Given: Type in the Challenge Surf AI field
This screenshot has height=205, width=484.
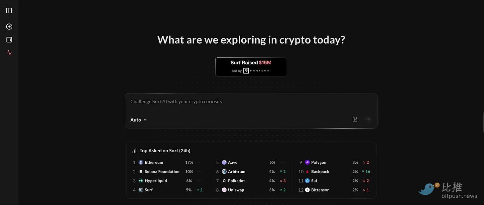Looking at the screenshot, I should click(251, 102).
